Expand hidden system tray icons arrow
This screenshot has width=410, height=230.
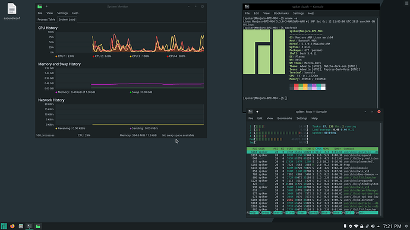(378, 226)
